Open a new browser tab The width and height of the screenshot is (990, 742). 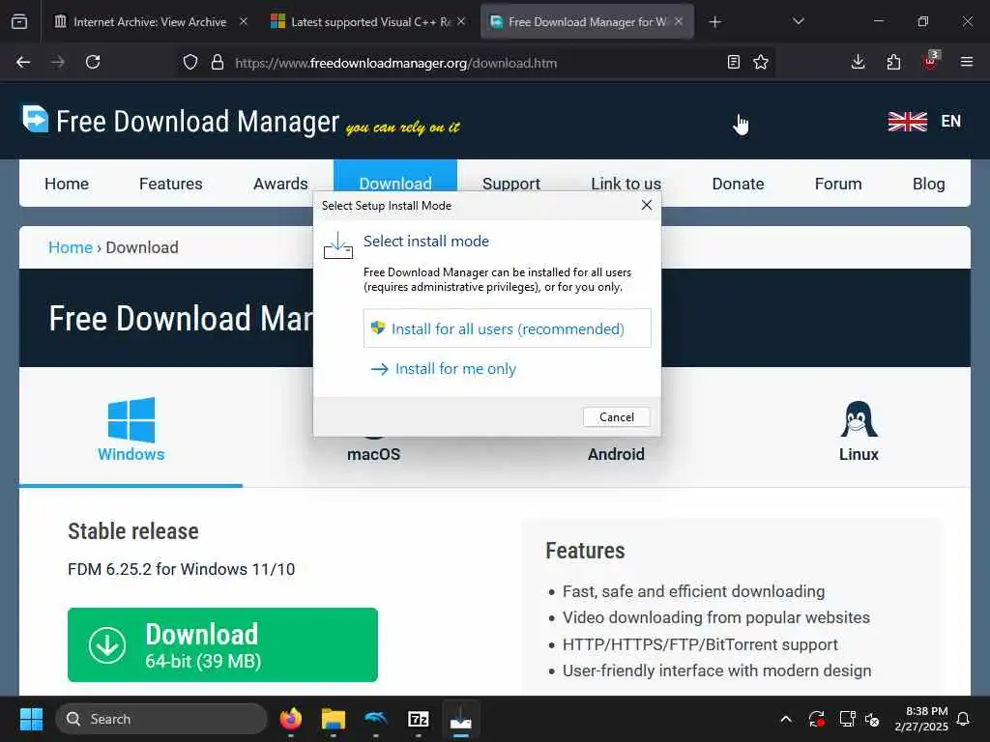point(714,22)
